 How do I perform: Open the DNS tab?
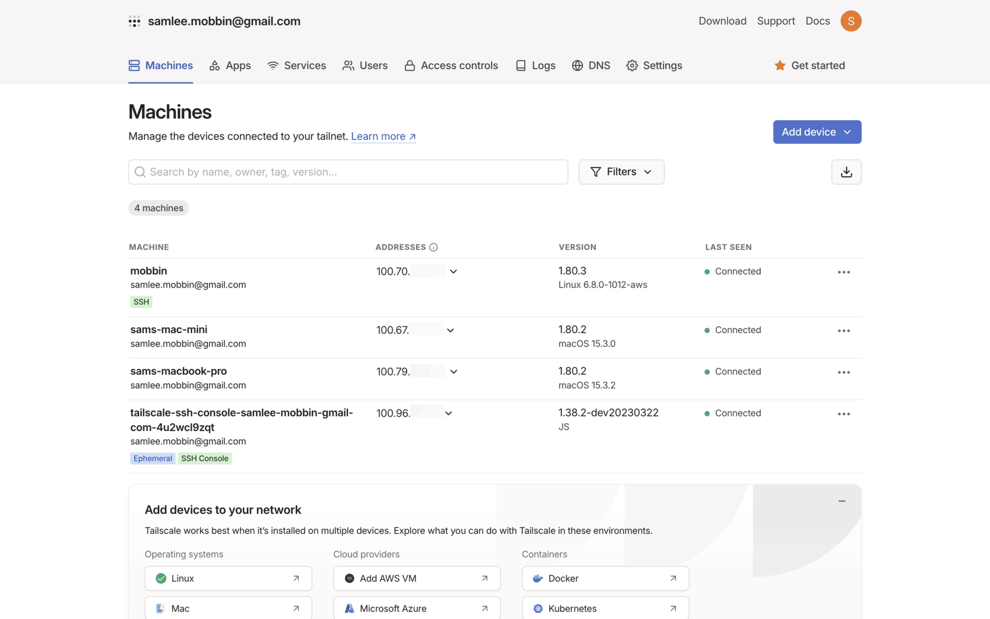(591, 66)
